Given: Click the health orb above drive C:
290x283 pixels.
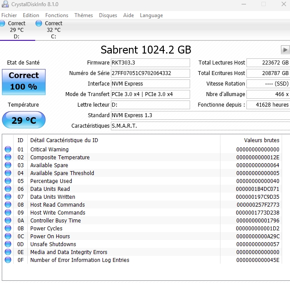Looking at the screenshot, I should click(x=39, y=23).
